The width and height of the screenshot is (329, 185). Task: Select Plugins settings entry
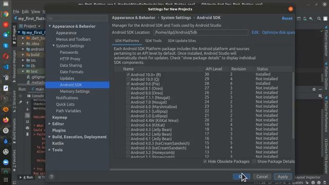pos(59,130)
